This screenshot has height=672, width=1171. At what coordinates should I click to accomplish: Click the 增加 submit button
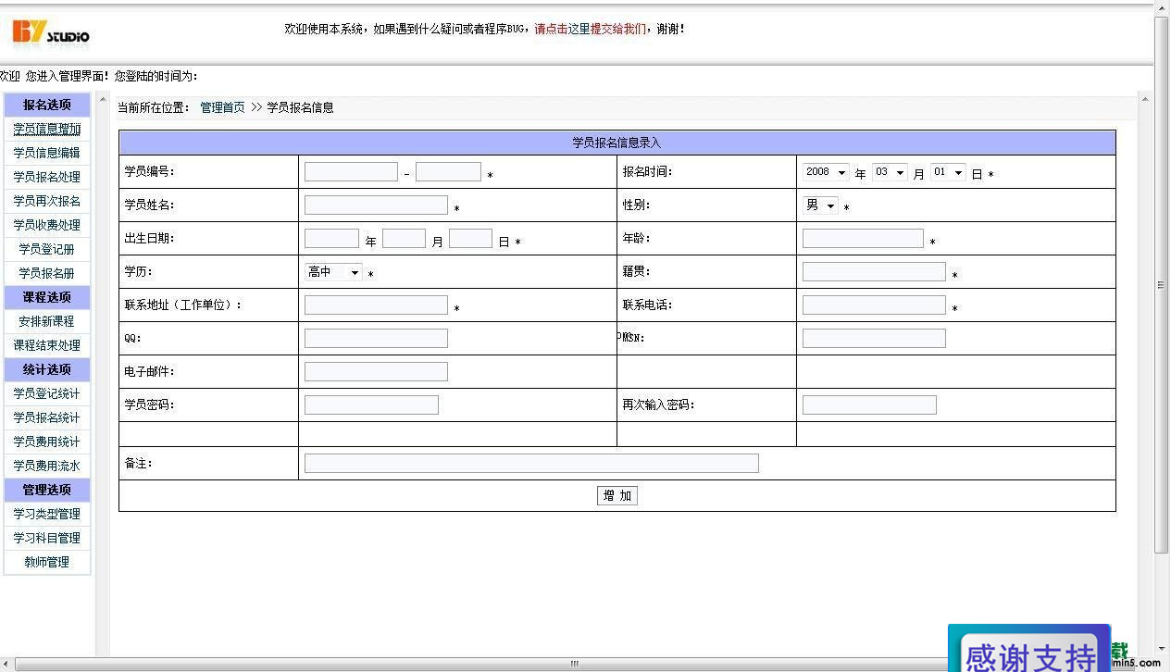pyautogui.click(x=617, y=496)
